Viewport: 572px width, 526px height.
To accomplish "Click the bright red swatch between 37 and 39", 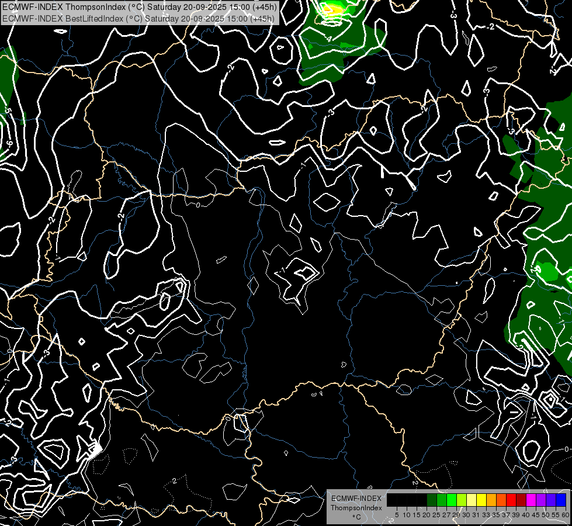I will [511, 500].
